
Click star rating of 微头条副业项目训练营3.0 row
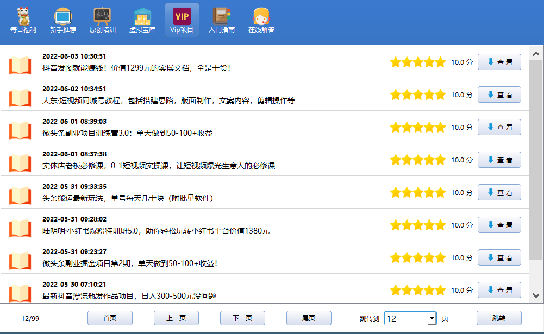[418, 127]
